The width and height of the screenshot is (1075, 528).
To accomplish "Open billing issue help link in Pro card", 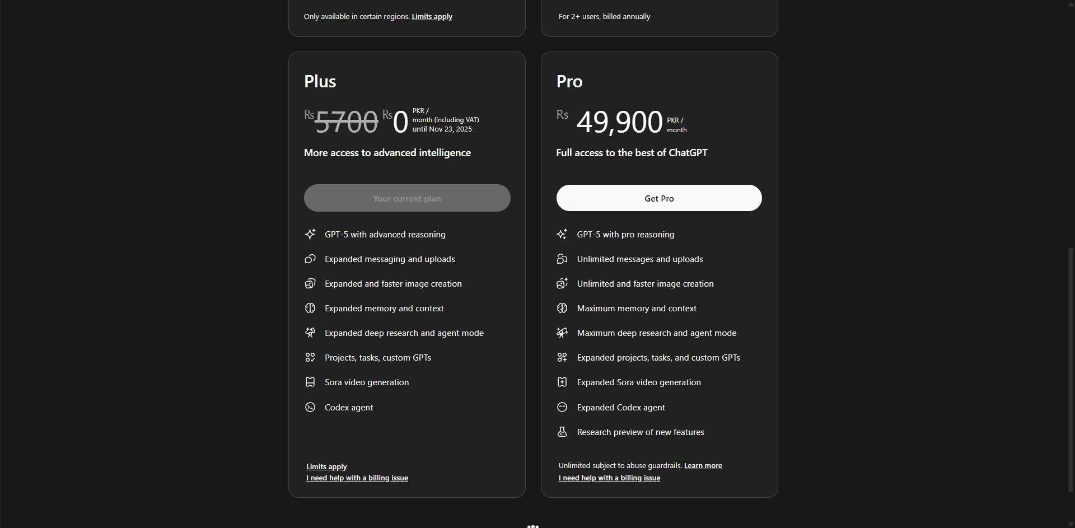I will coord(609,478).
